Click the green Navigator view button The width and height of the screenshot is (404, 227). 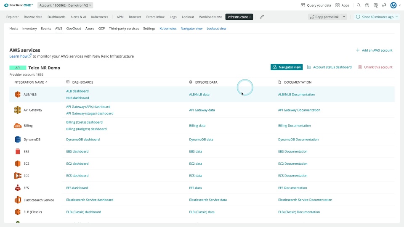point(287,67)
